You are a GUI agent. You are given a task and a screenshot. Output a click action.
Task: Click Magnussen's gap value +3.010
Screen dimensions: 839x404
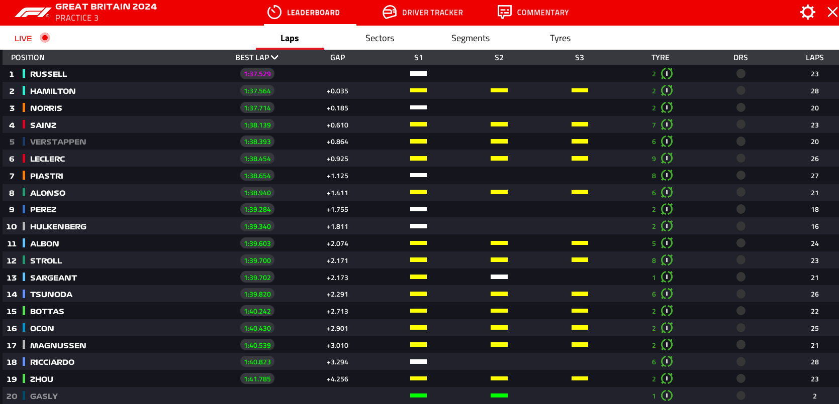pyautogui.click(x=337, y=345)
